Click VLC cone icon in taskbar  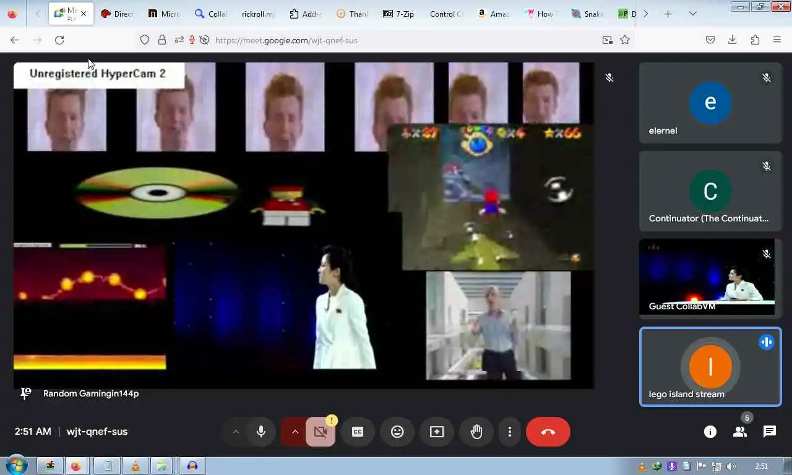[135, 466]
